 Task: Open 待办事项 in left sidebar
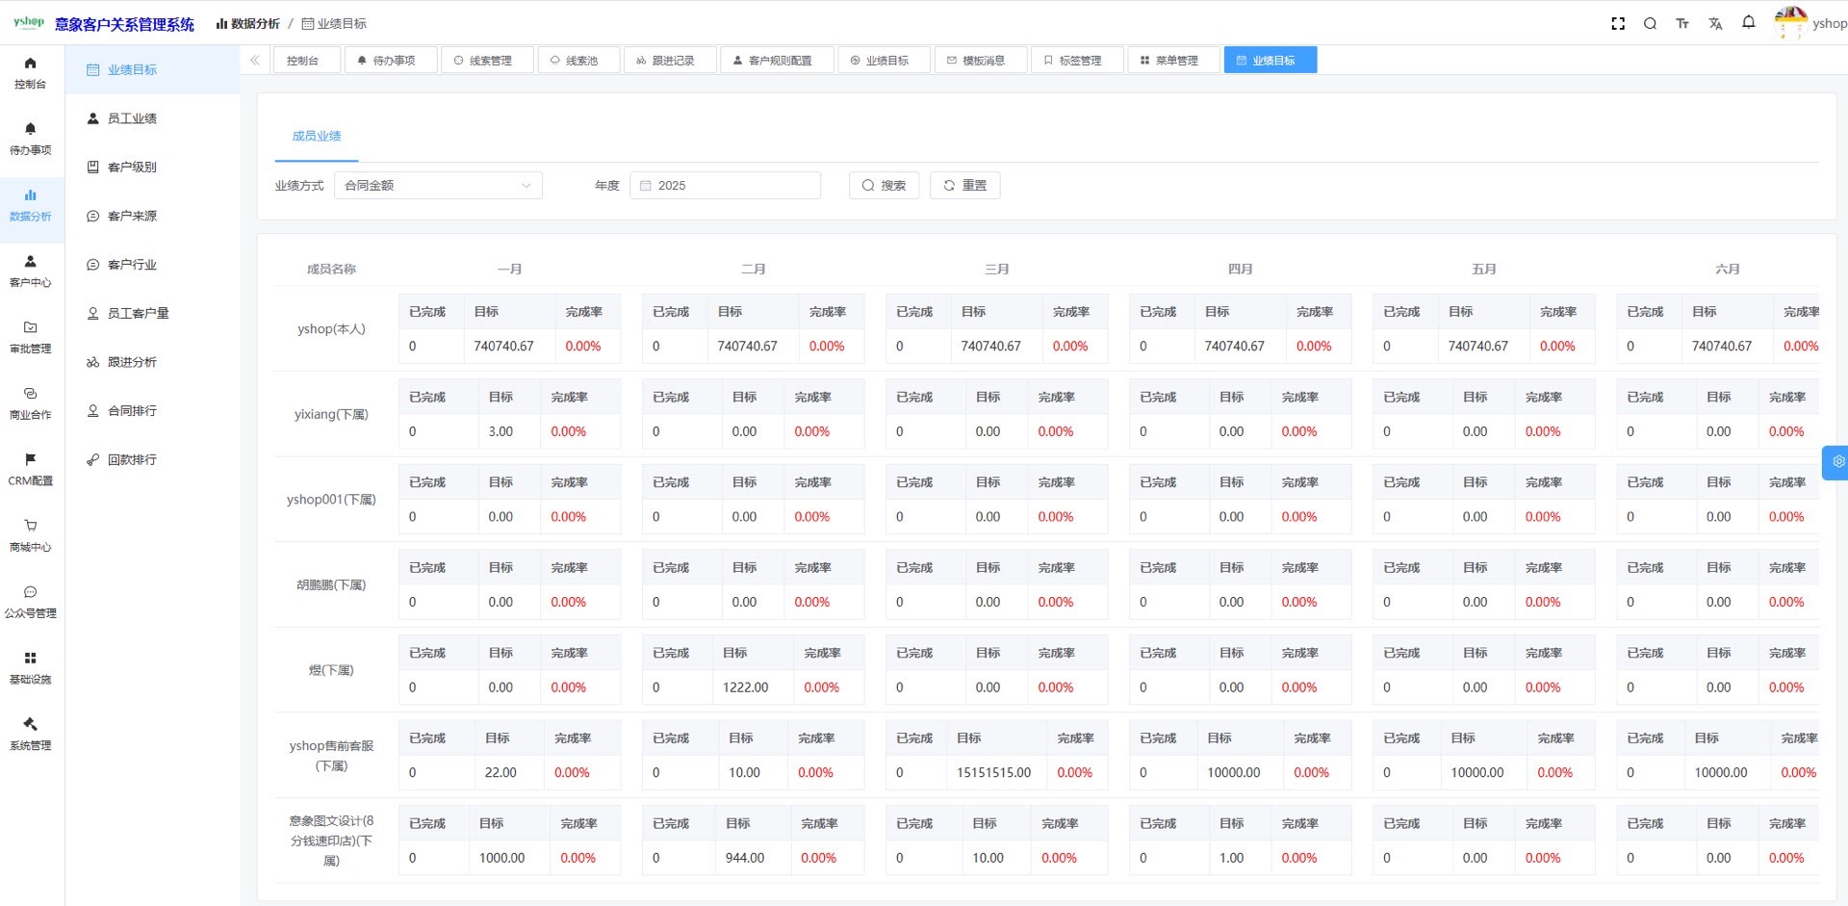[x=31, y=139]
